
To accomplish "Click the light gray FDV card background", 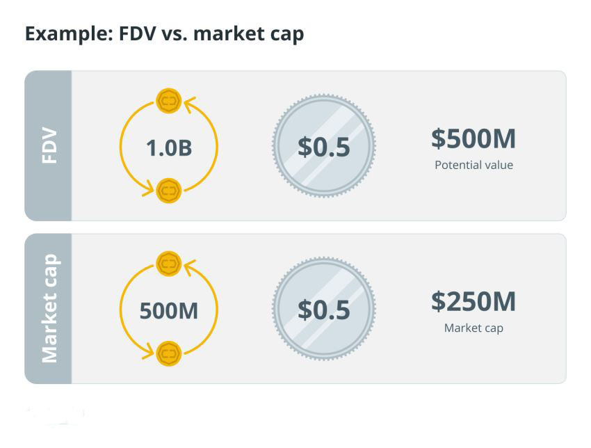I will click(x=318, y=145).
